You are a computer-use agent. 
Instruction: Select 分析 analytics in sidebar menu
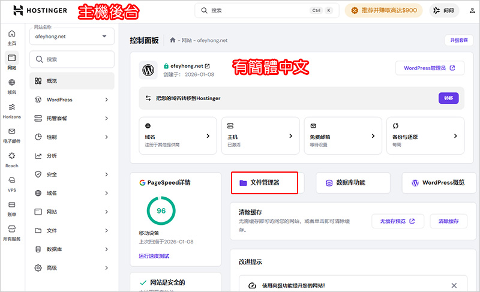(x=71, y=156)
